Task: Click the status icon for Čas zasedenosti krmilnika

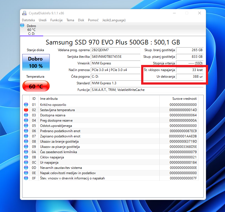Action: pyautogui.click(x=26, y=152)
